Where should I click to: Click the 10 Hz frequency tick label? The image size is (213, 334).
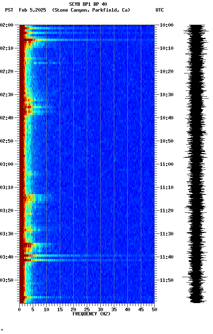(46, 310)
